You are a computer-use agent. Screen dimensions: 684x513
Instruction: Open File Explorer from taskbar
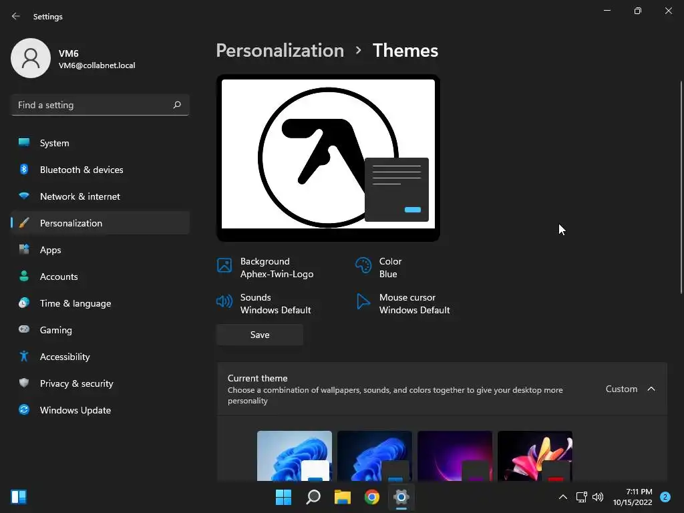click(x=343, y=497)
